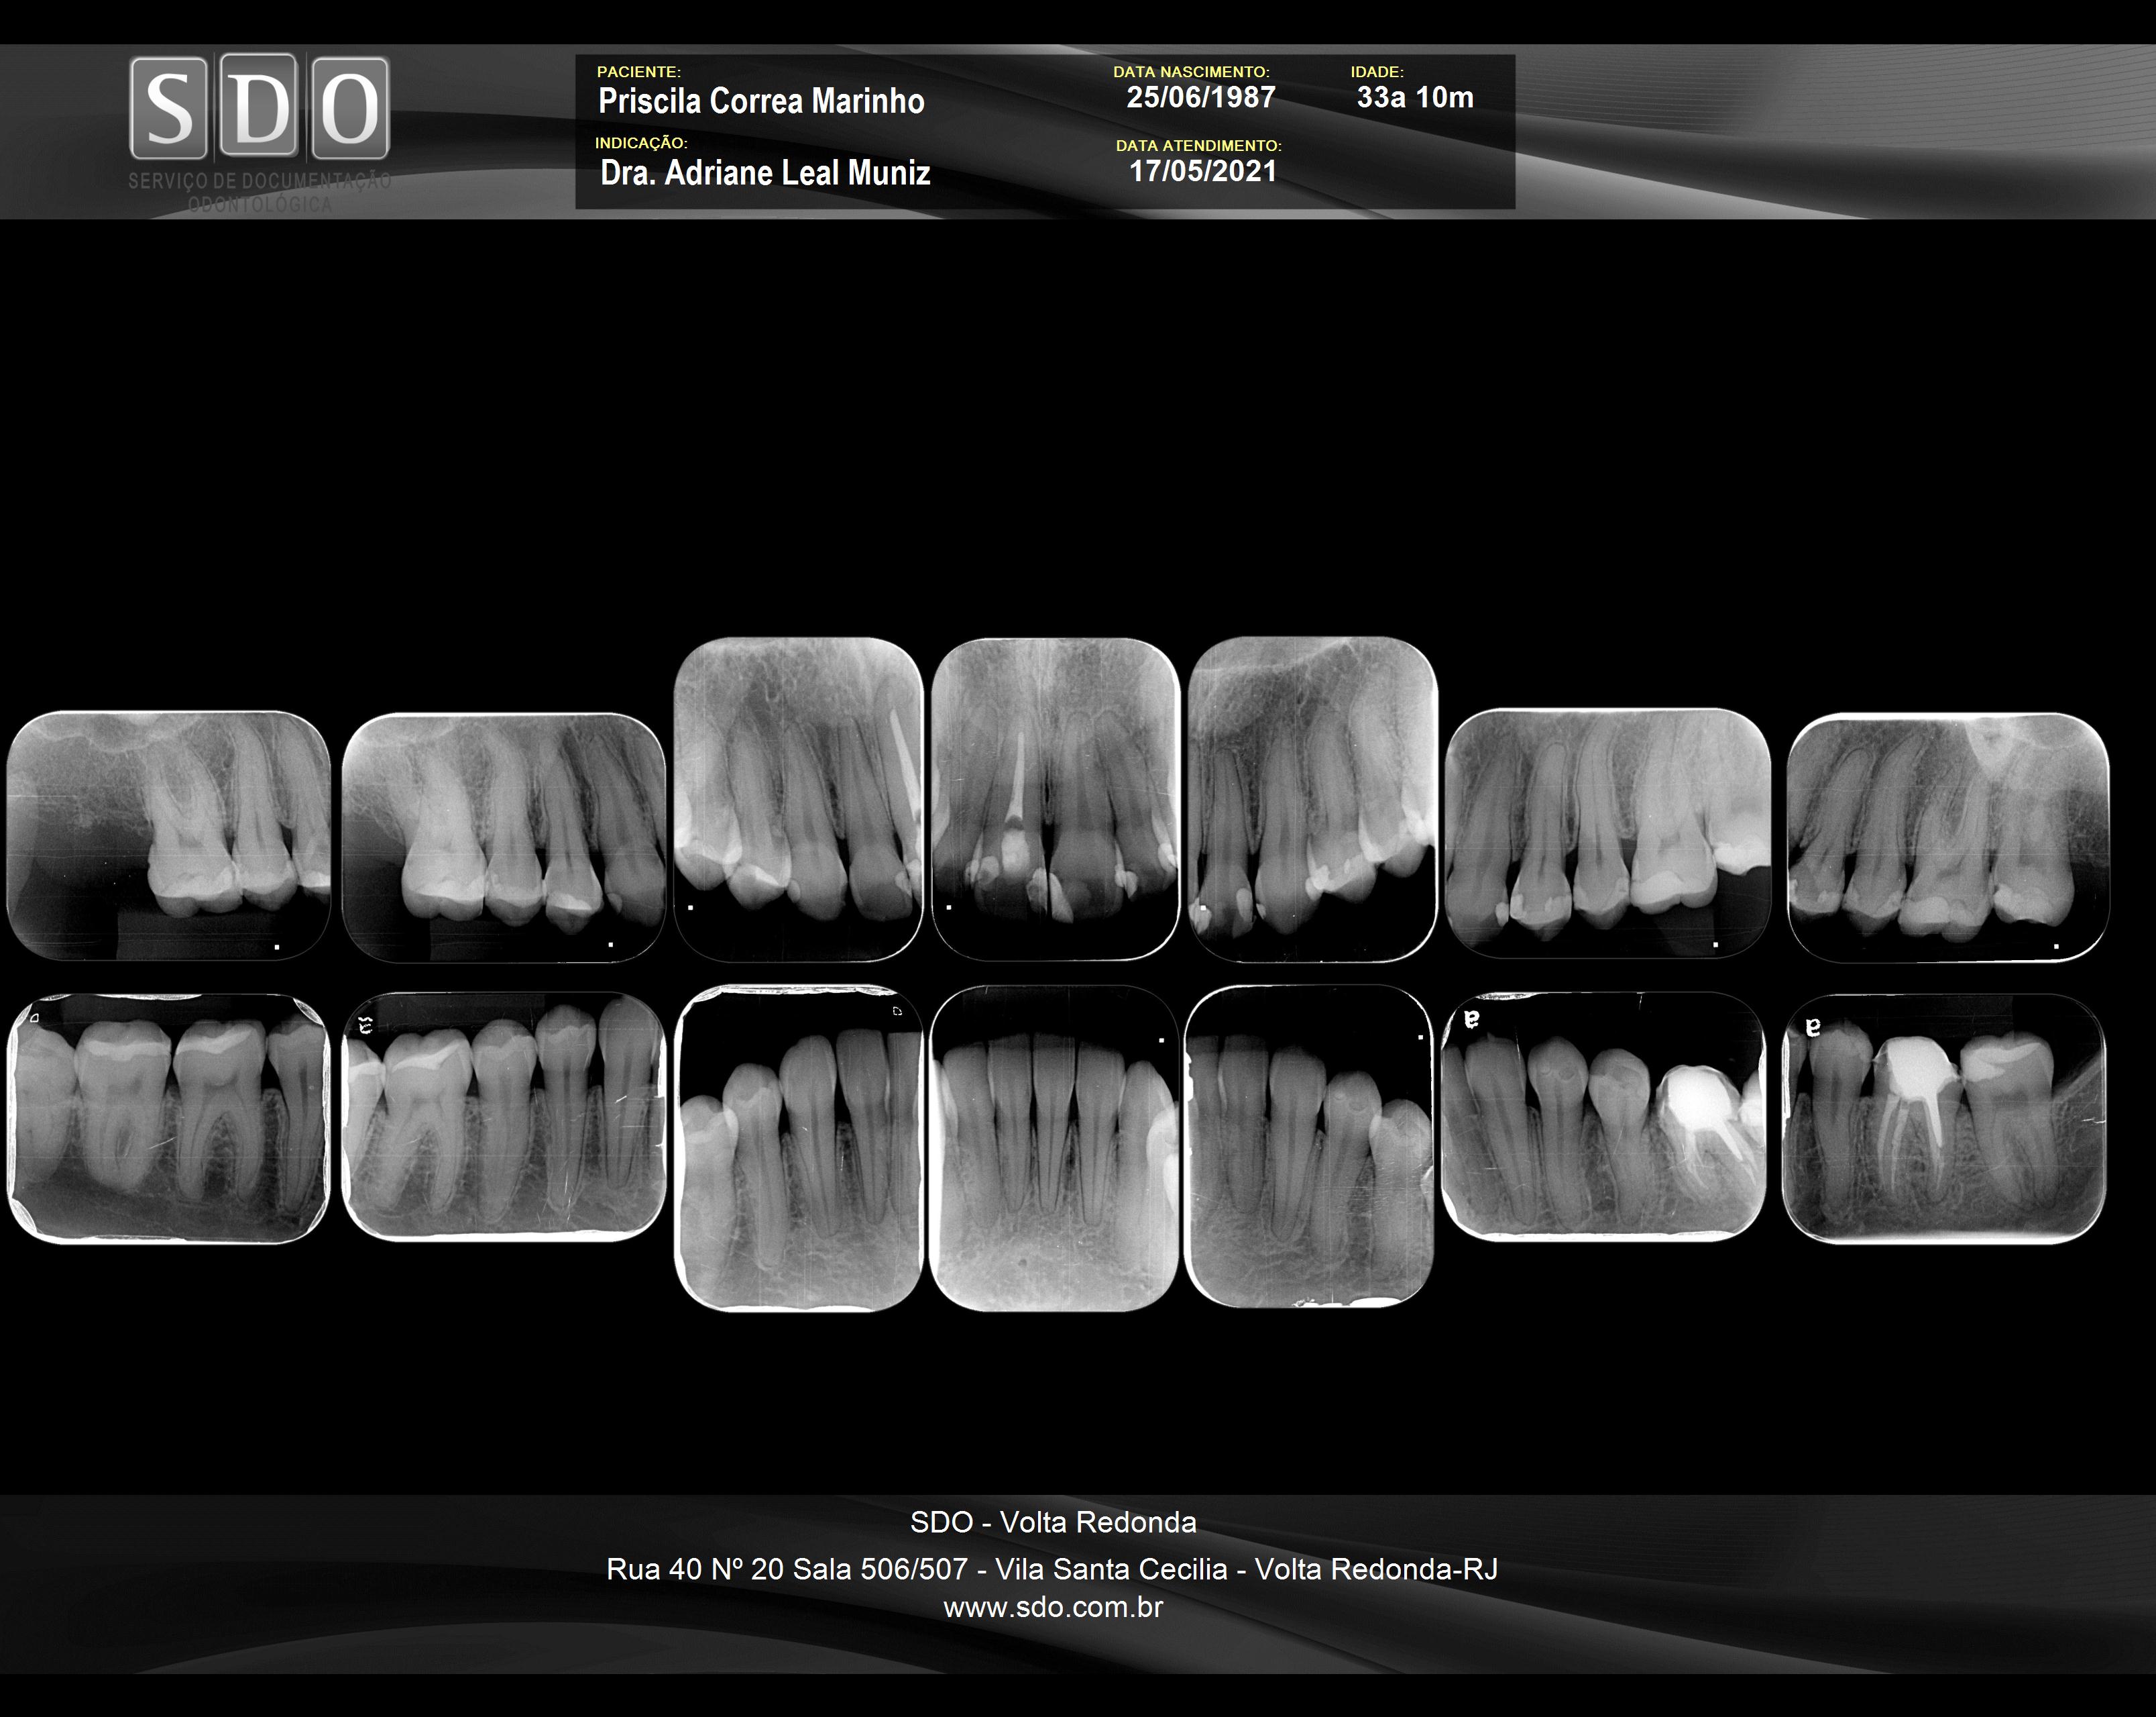Open the lower central incisors radiograph
The width and height of the screenshot is (2156, 1717).
coord(1053,1147)
